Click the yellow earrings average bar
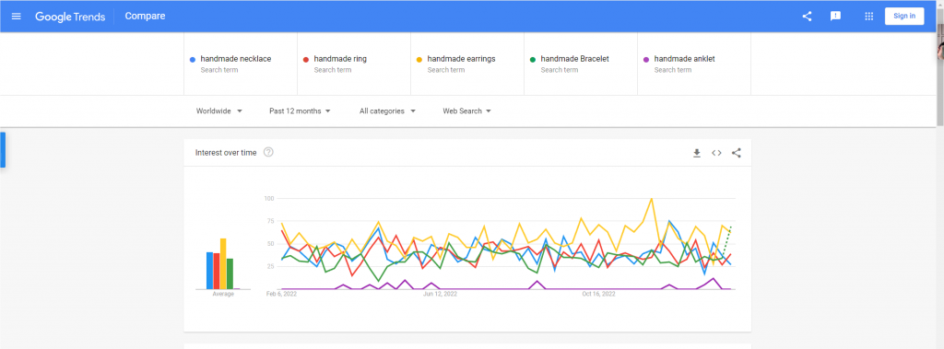The height and width of the screenshot is (349, 944). pos(223,264)
